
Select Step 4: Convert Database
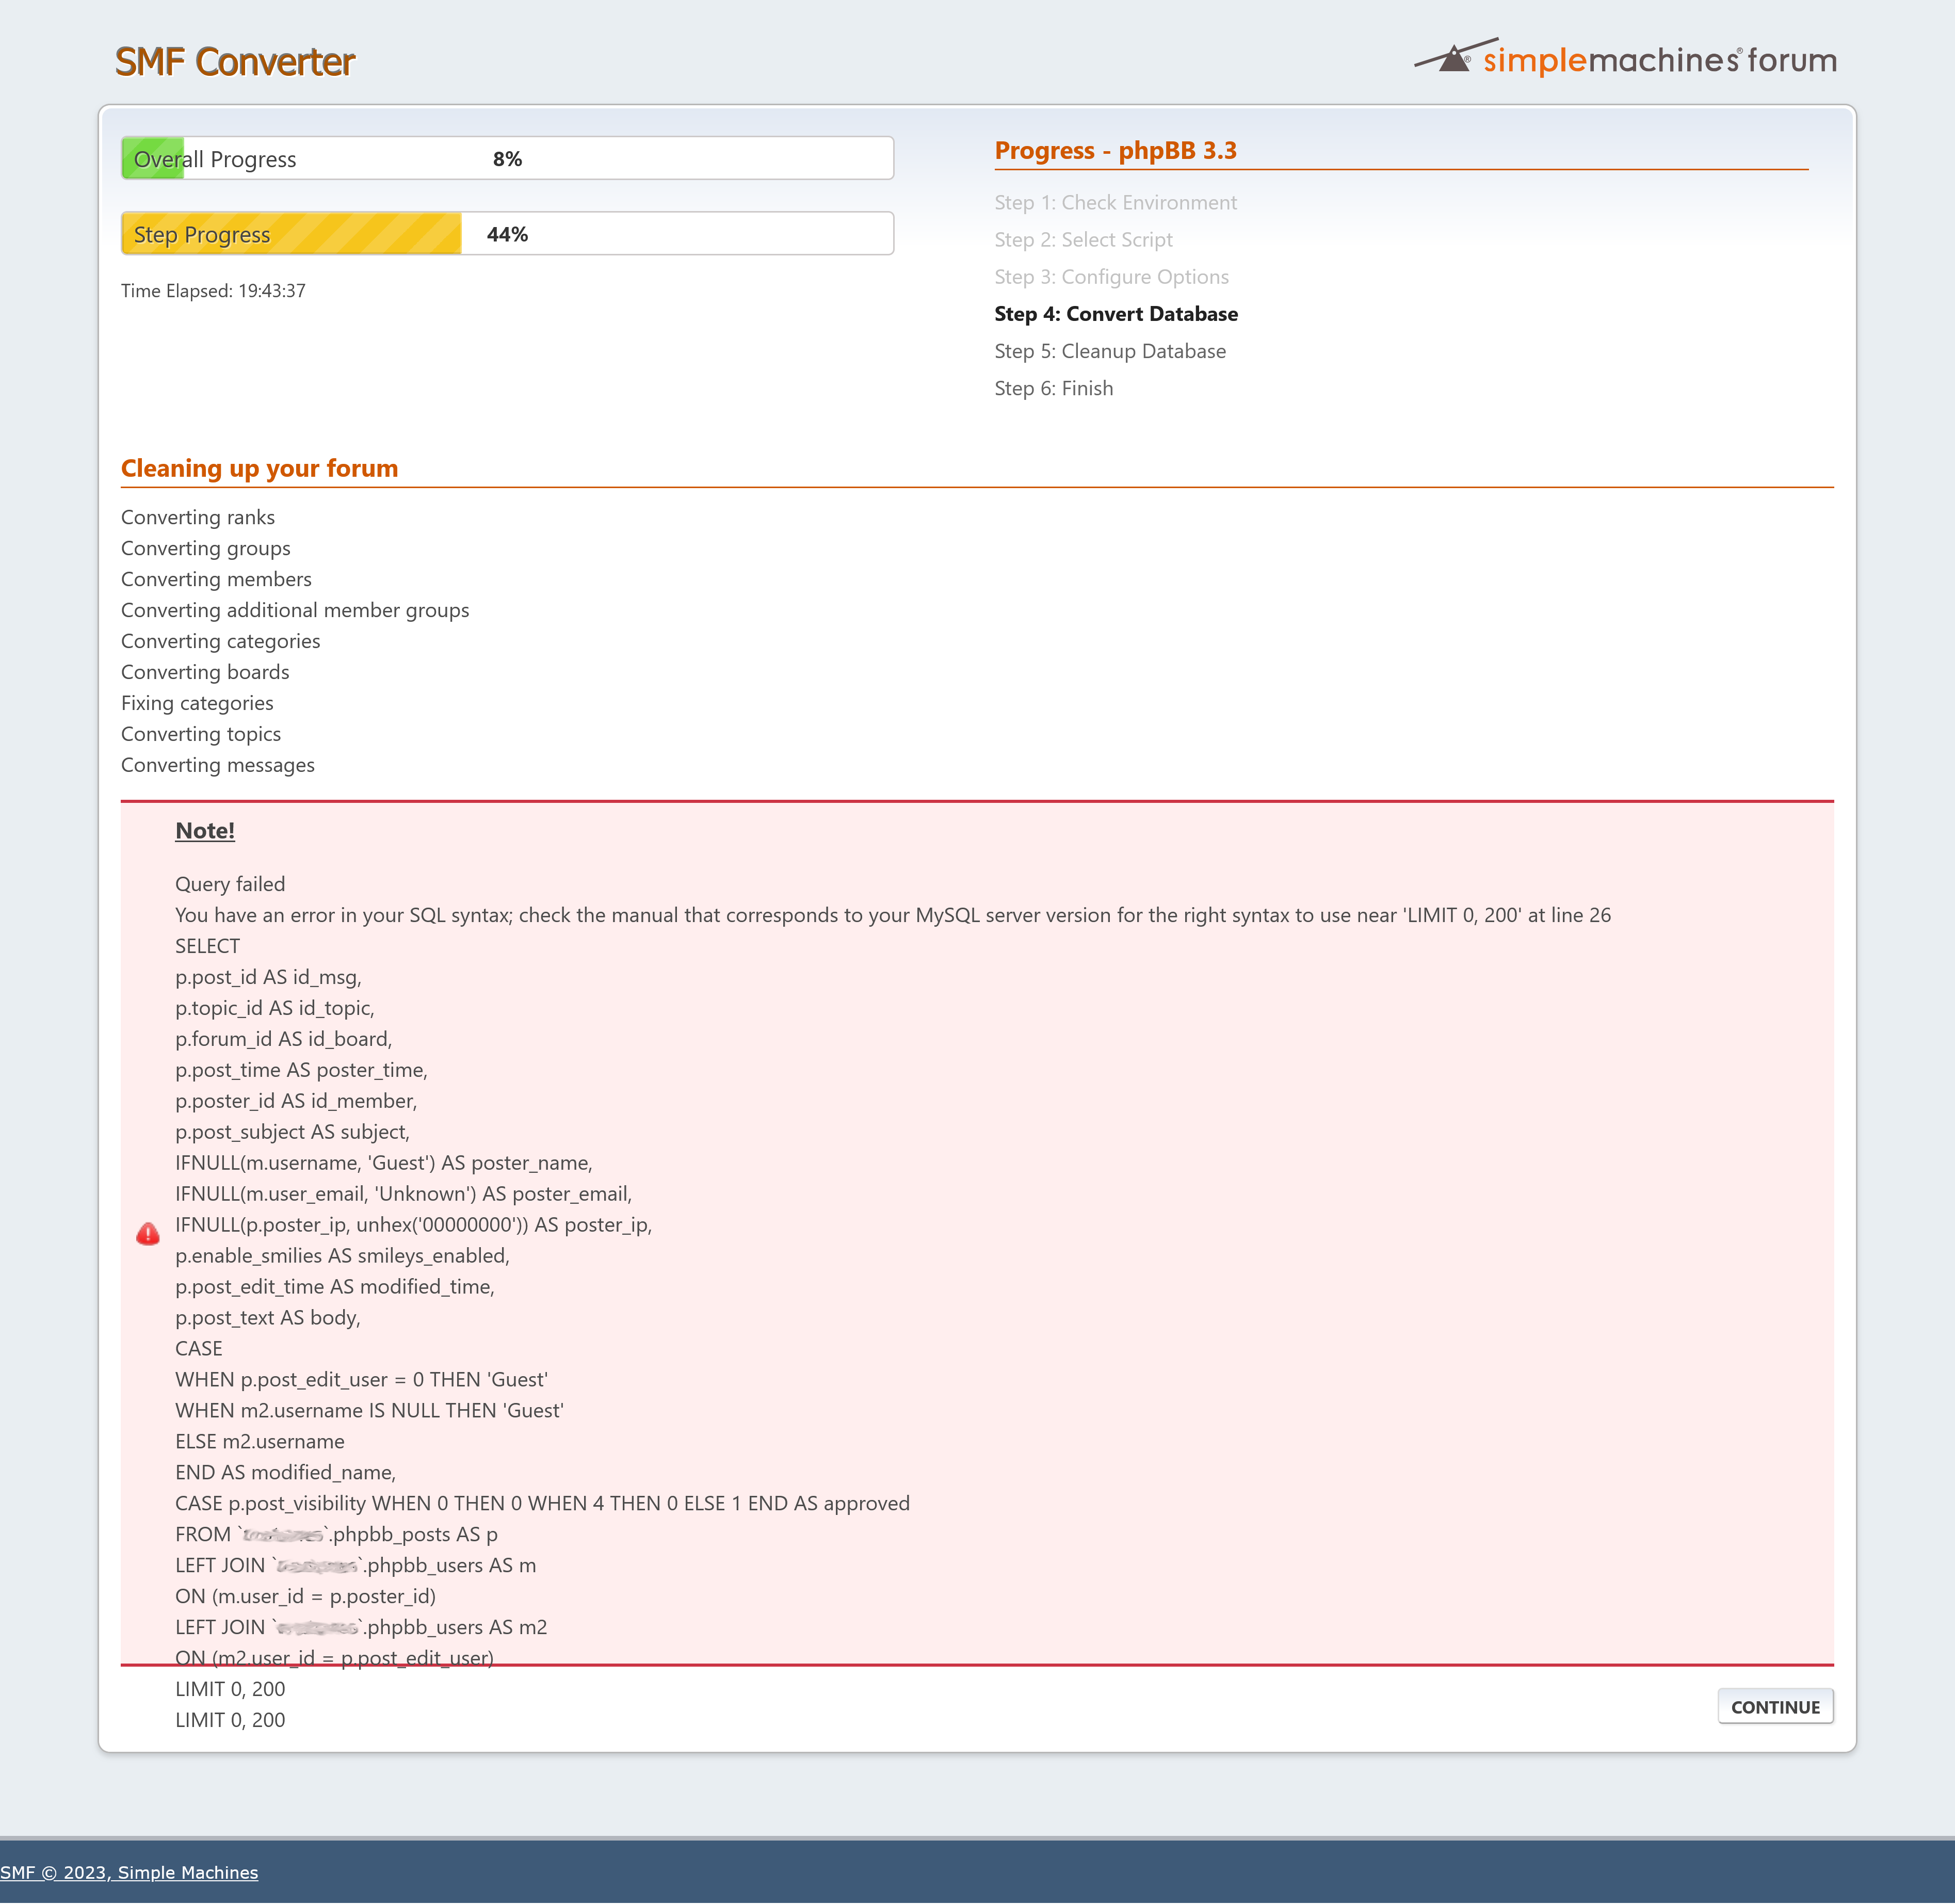[1116, 313]
